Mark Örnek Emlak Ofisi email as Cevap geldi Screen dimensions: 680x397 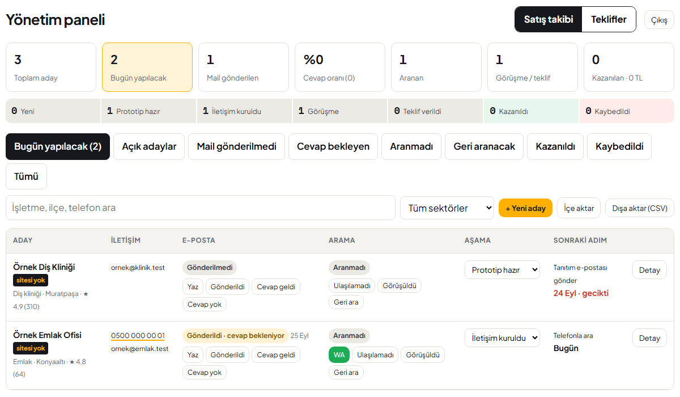click(276, 355)
